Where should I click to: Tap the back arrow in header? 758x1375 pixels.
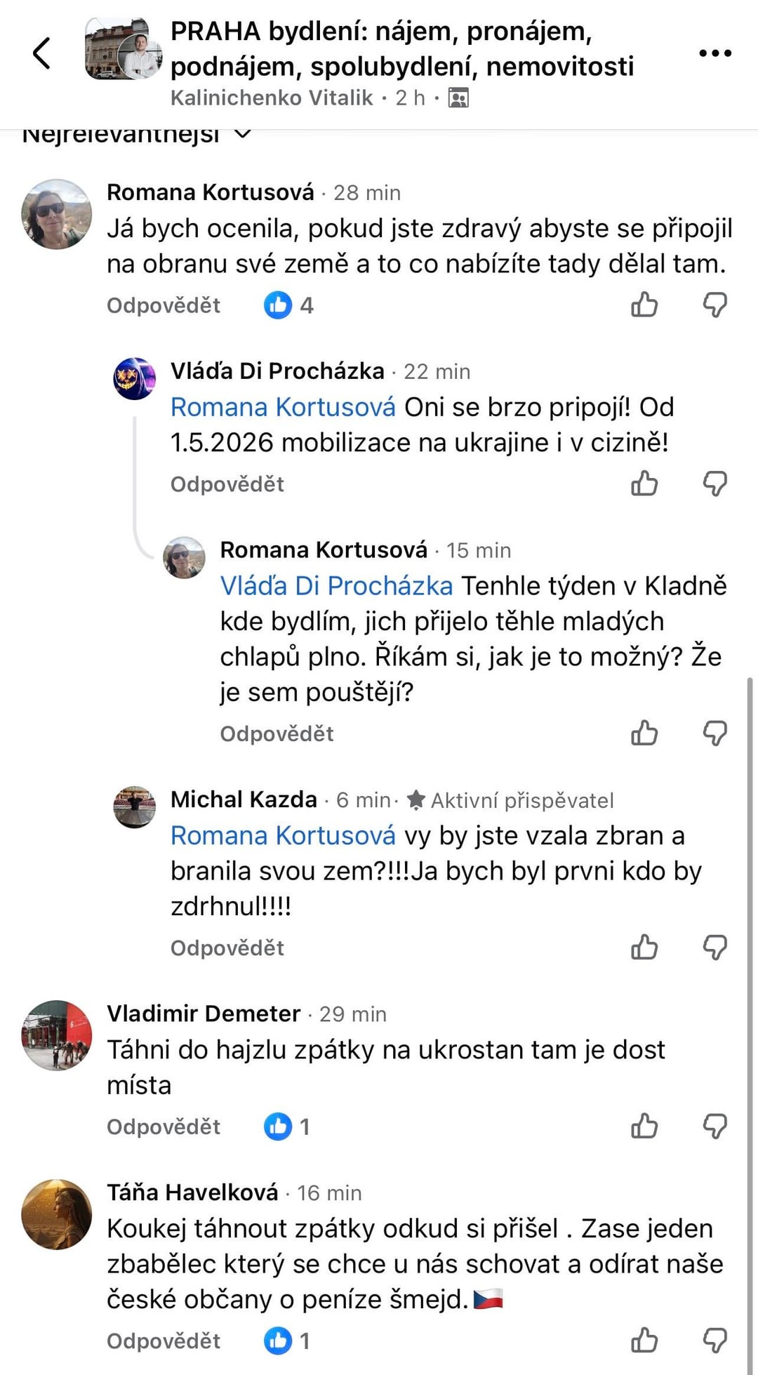42,53
